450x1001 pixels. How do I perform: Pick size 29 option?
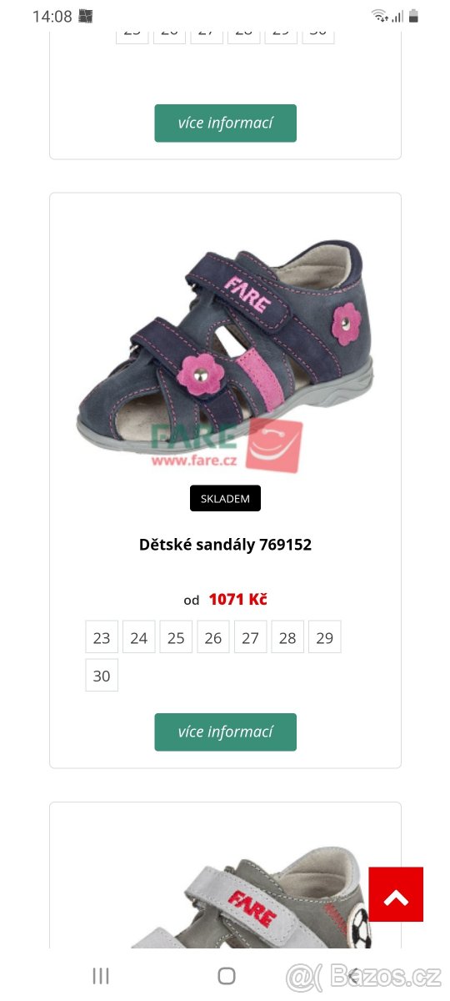pyautogui.click(x=325, y=637)
